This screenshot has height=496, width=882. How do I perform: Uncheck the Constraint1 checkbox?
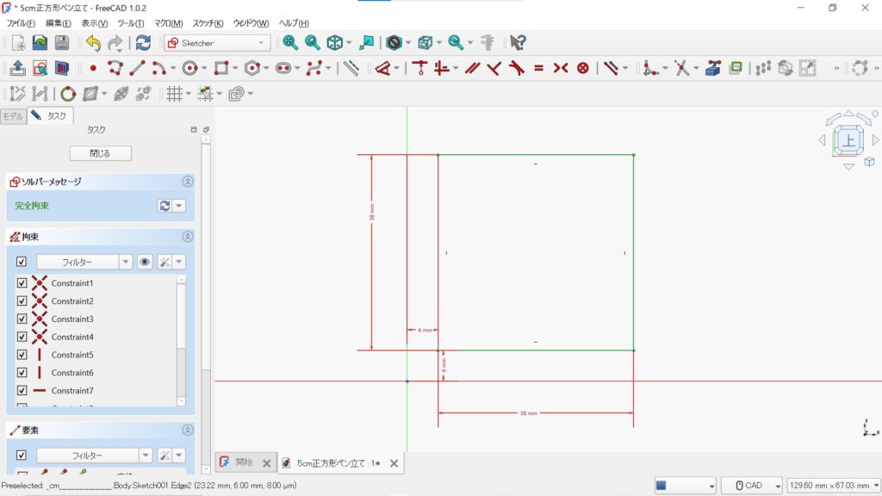pyautogui.click(x=22, y=283)
